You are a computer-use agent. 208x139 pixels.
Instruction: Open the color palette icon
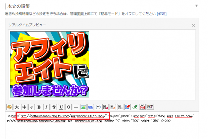tap(9, 106)
